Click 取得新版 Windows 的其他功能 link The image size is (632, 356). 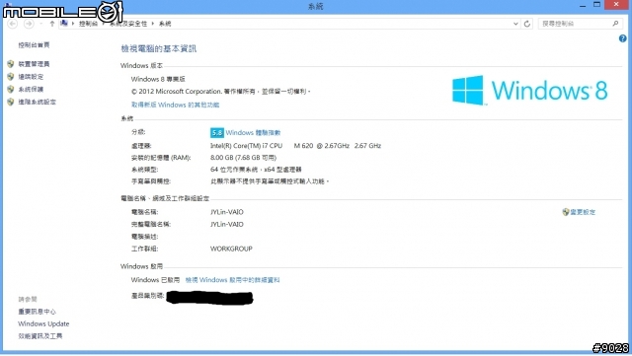(175, 105)
